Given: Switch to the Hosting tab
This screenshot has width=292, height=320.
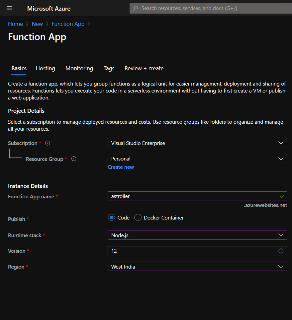Looking at the screenshot, I should [x=45, y=68].
